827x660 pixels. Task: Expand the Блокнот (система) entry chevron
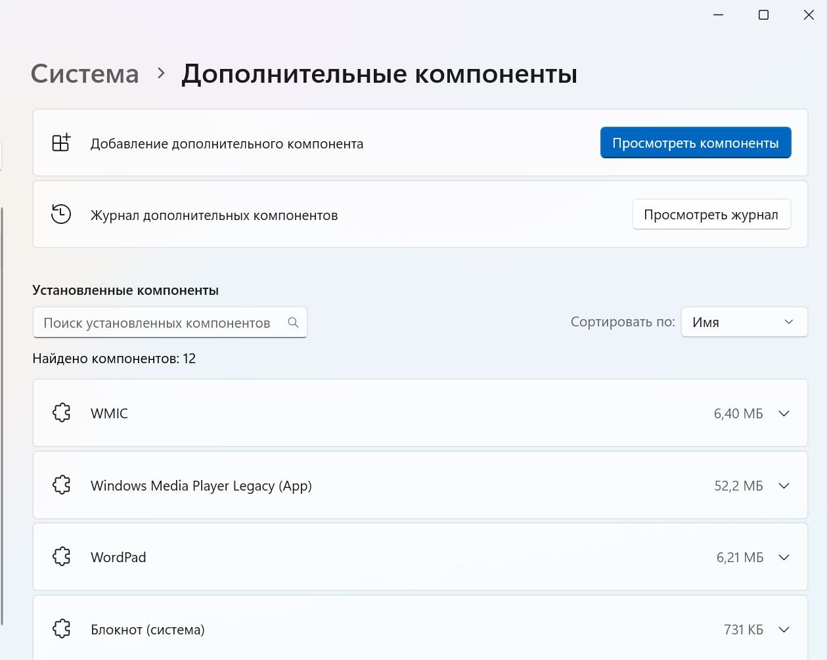784,630
